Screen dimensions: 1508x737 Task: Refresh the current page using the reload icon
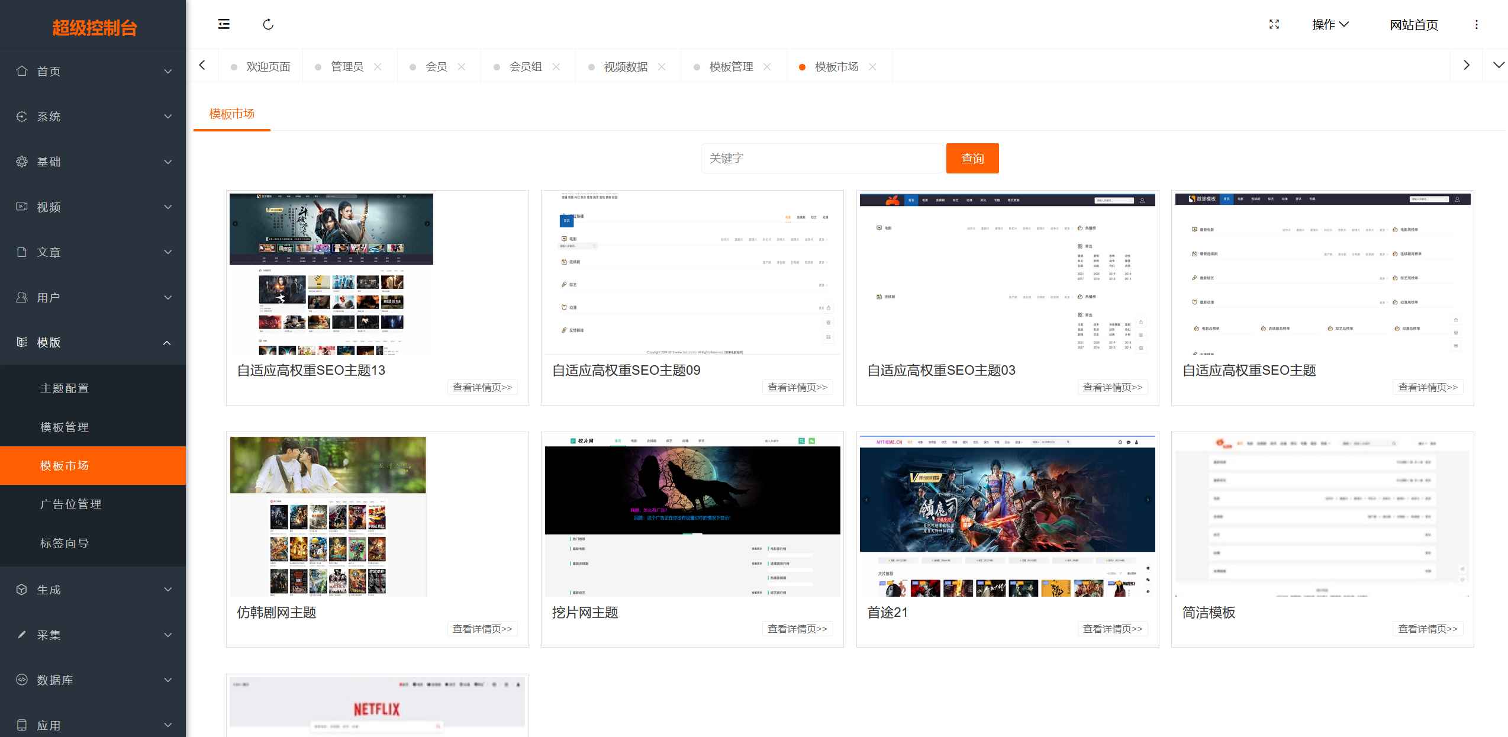click(x=268, y=24)
